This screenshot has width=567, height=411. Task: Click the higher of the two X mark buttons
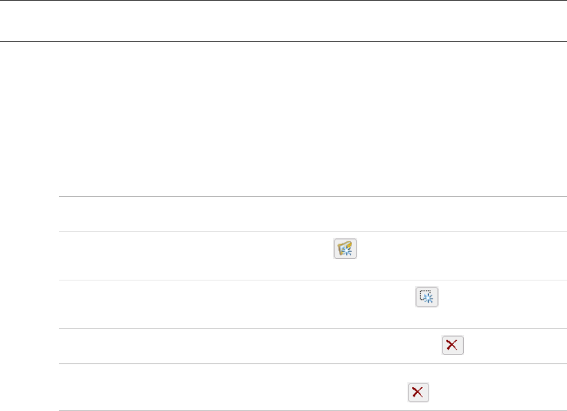tap(453, 345)
